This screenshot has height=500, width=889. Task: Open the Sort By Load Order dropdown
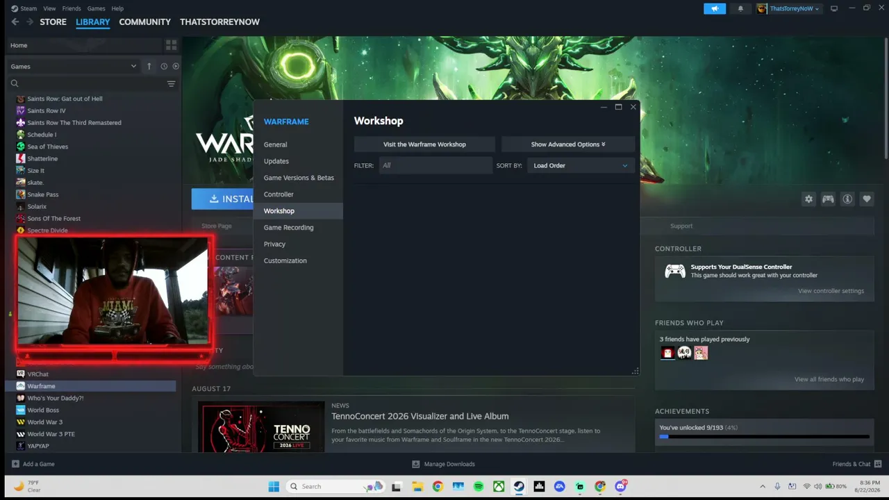[581, 165]
